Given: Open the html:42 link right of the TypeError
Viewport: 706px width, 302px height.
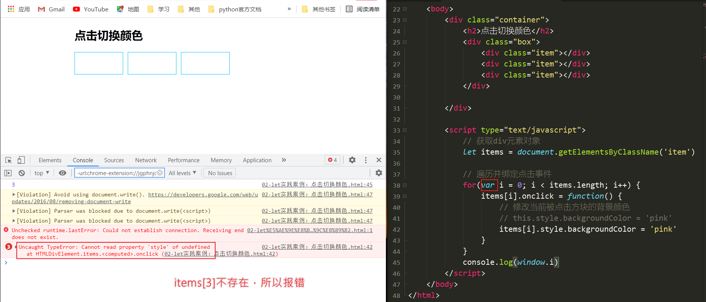Looking at the screenshot, I should coord(317,247).
